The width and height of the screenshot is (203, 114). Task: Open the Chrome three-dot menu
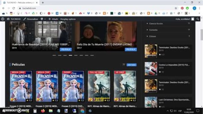(x=199, y=8)
